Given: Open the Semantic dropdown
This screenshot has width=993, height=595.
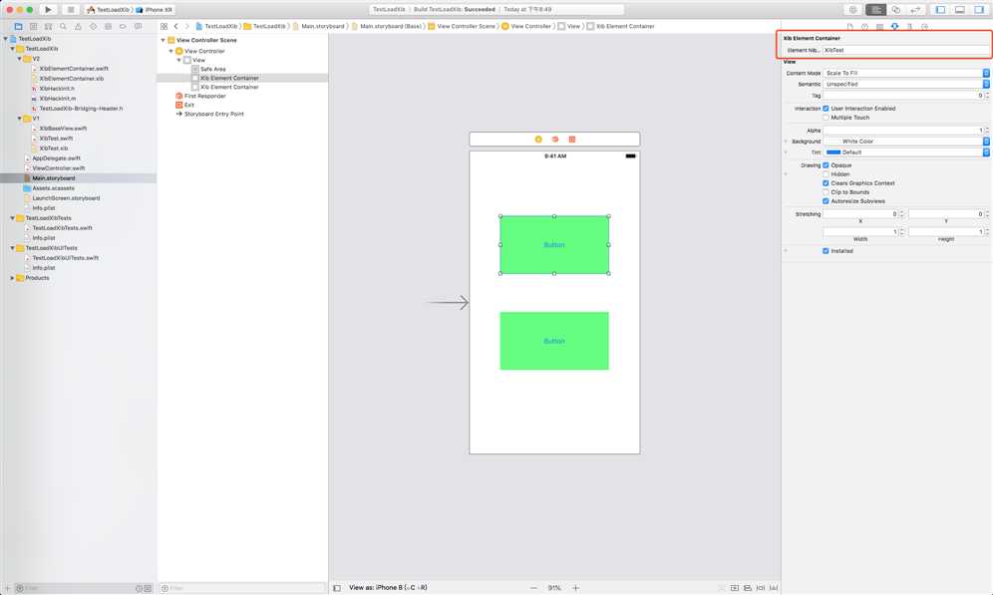Looking at the screenshot, I should pyautogui.click(x=906, y=84).
